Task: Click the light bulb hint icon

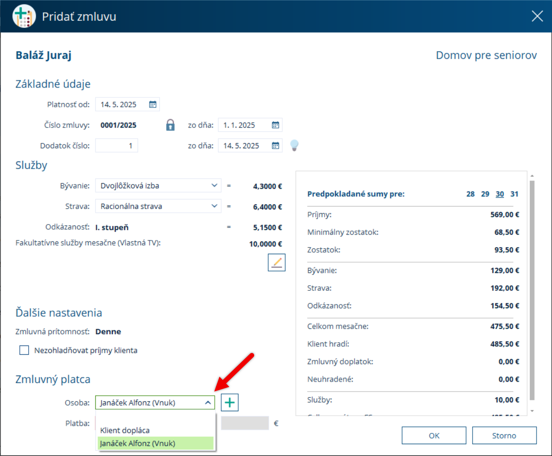Action: click(294, 145)
